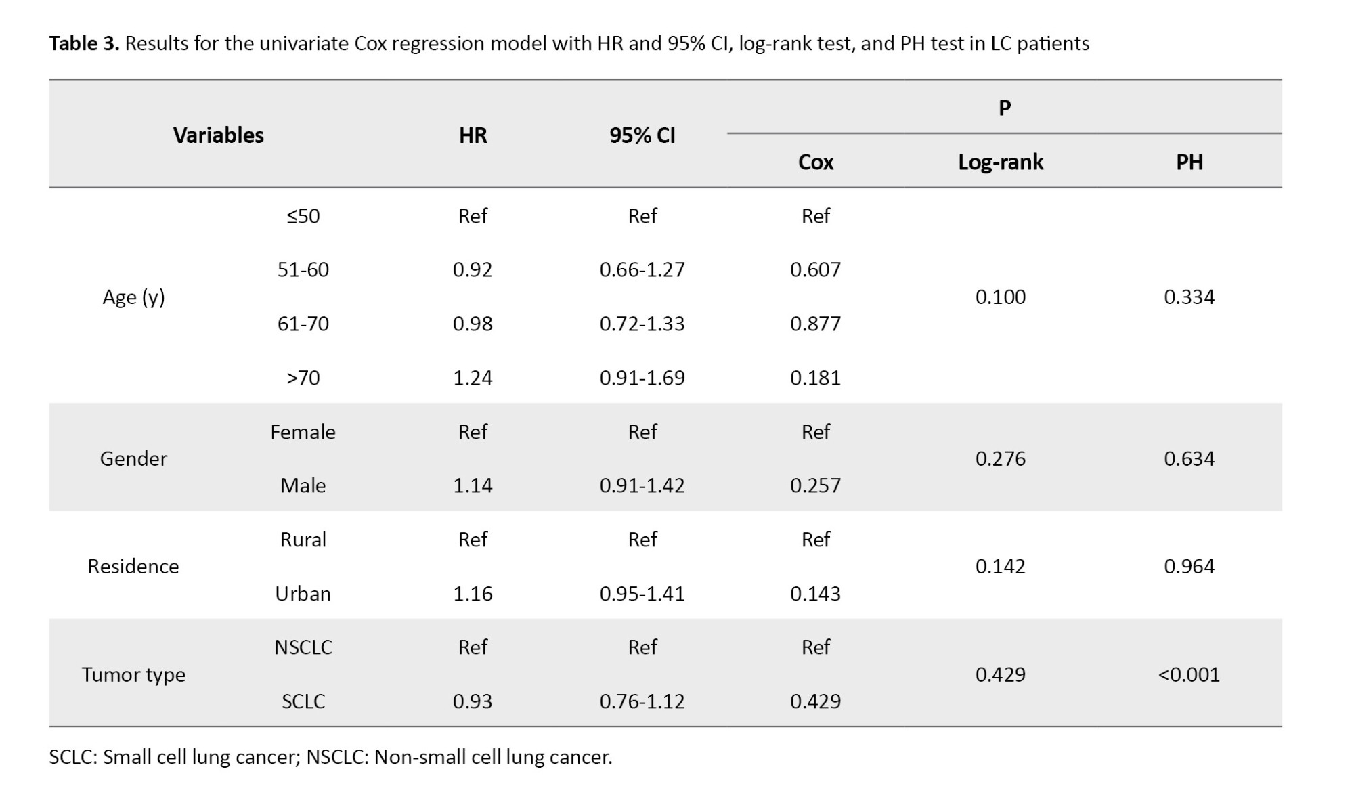
Task: Click the 95% CI column header
Action: 642,135
